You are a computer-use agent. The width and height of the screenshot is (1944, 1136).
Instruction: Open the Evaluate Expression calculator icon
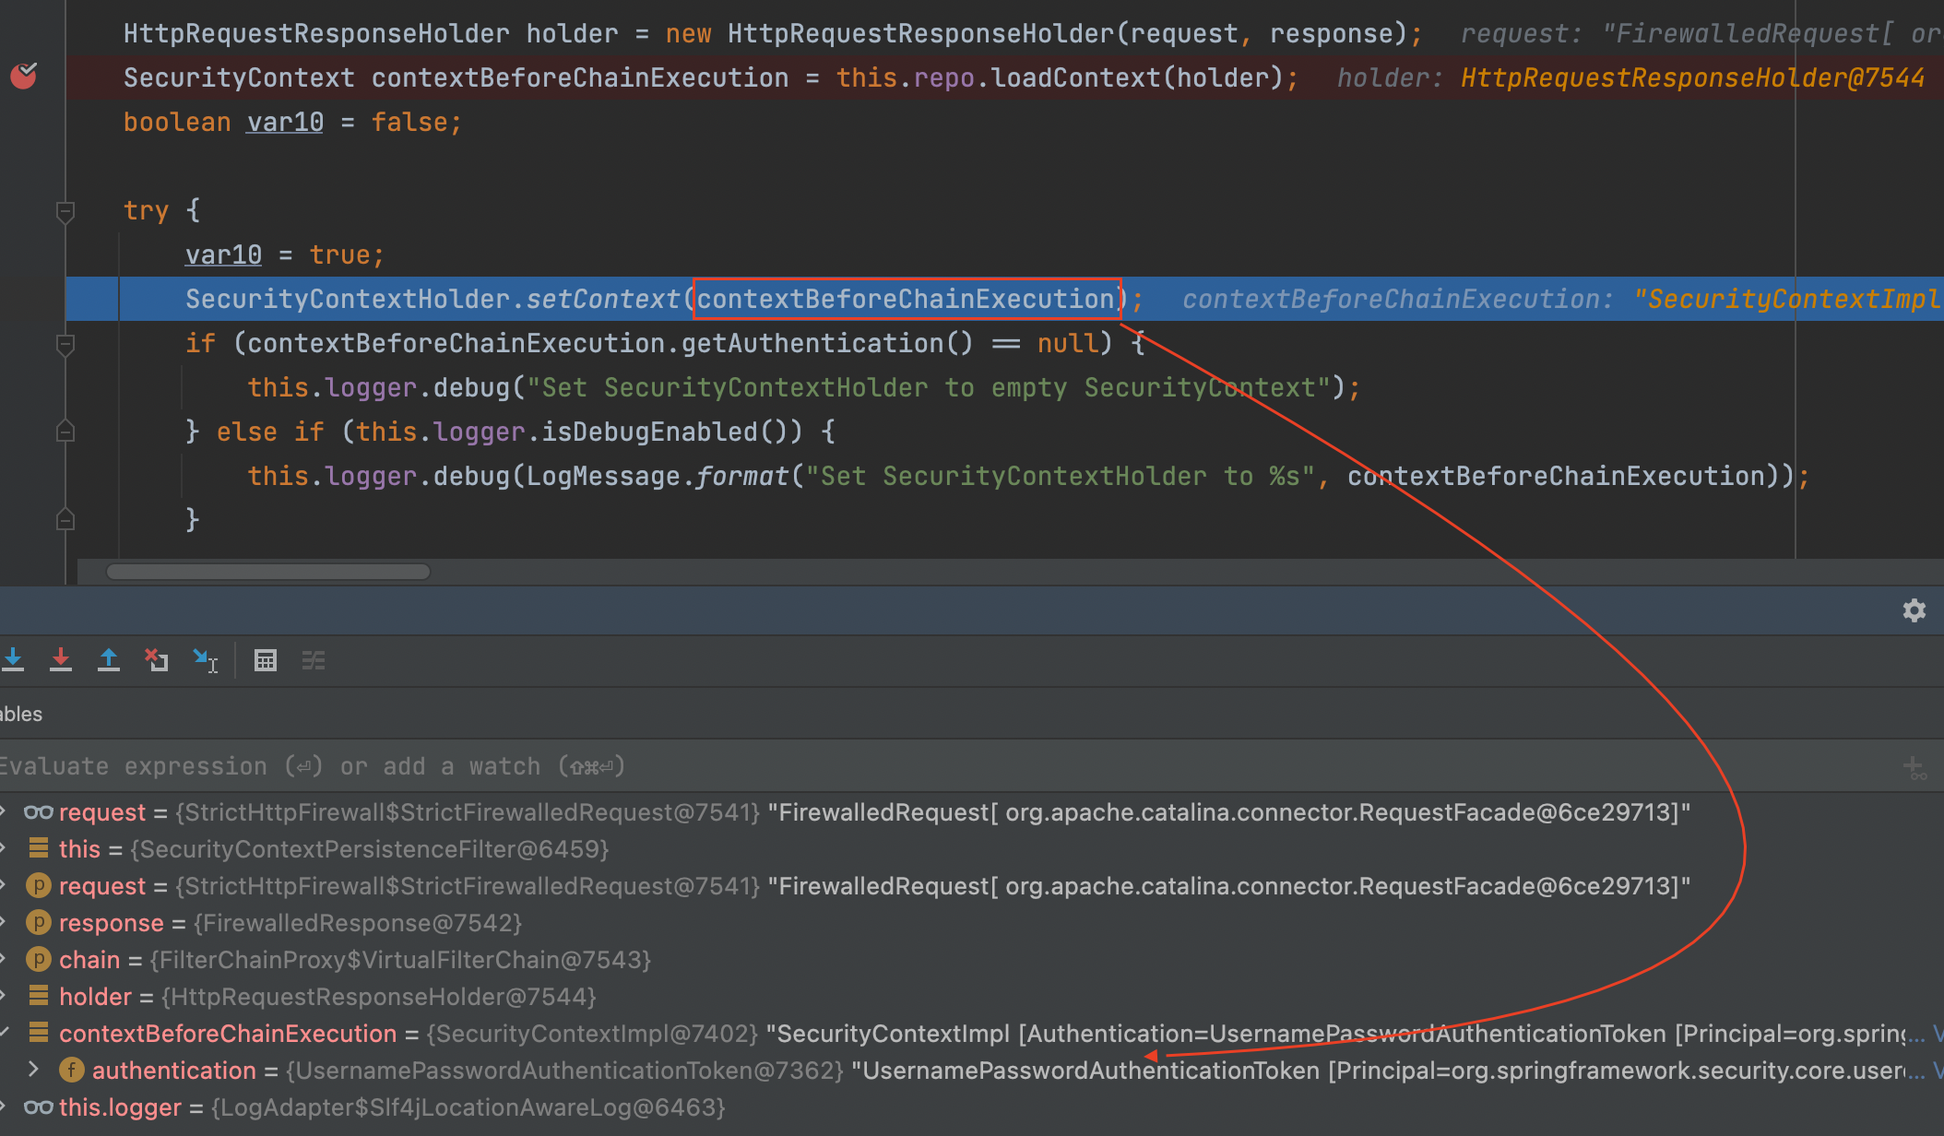point(266,660)
